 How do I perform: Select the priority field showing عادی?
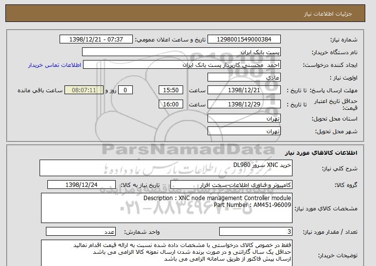coord(244,78)
